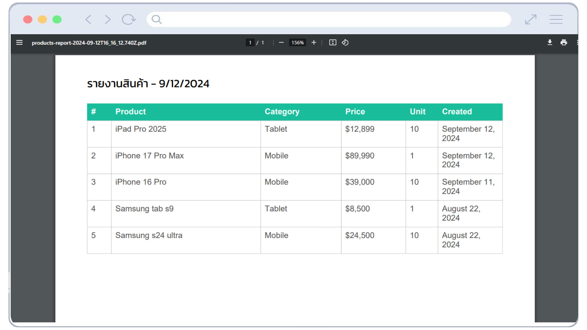The height and width of the screenshot is (330, 587).
Task: Go back with browser back arrow
Action: tap(88, 20)
